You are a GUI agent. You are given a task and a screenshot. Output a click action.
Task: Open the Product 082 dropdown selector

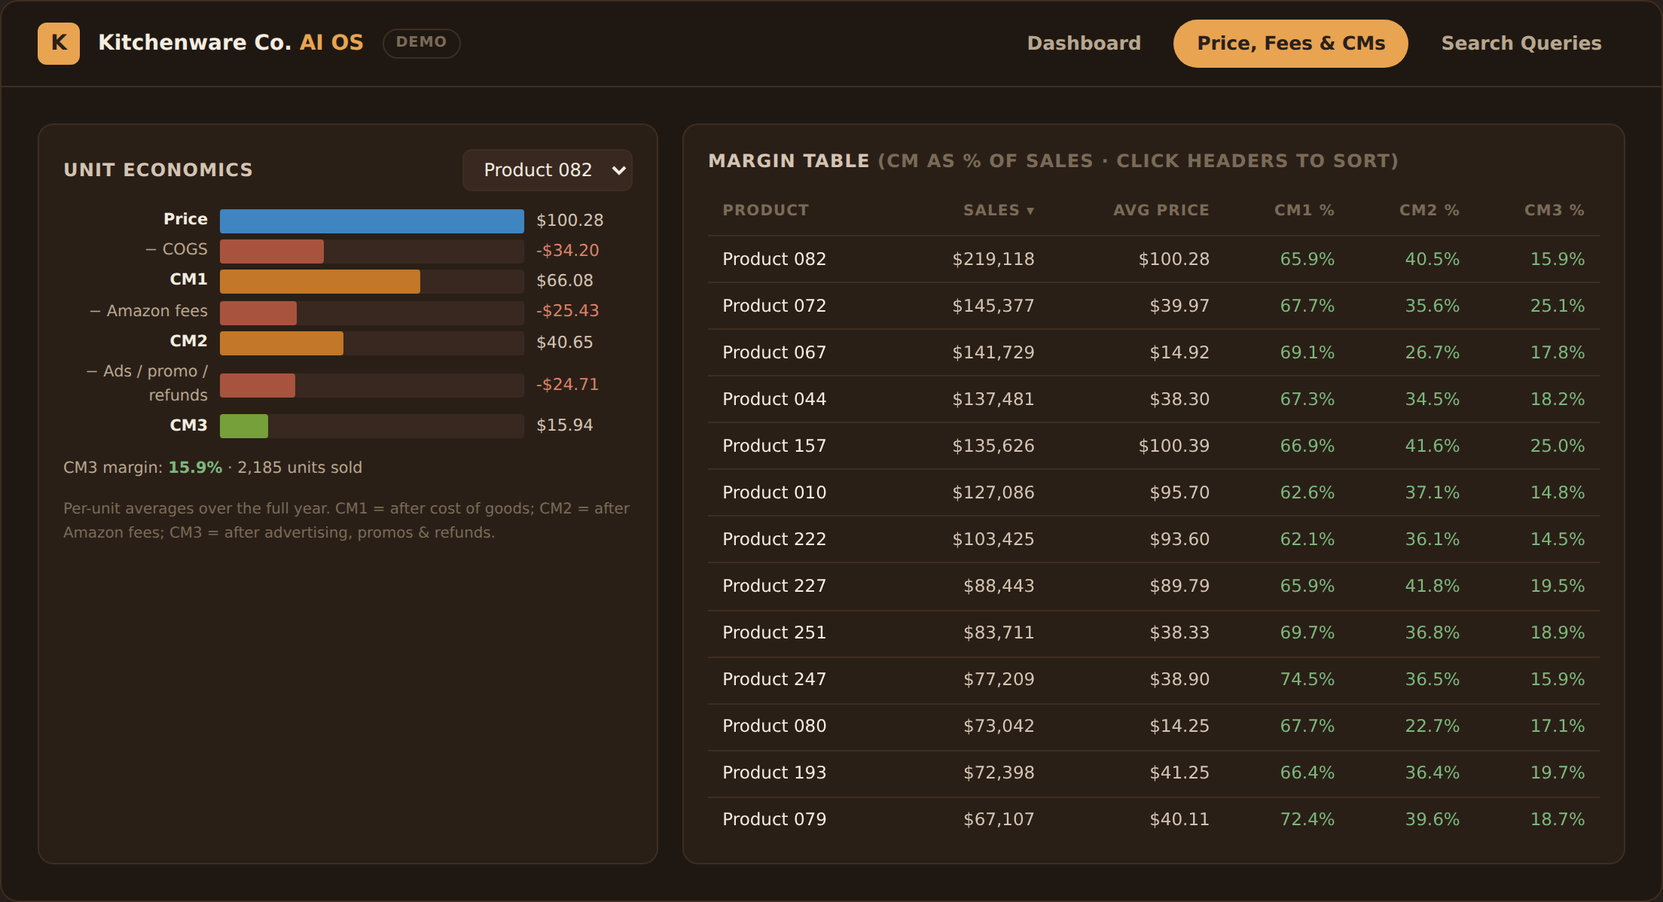click(548, 170)
